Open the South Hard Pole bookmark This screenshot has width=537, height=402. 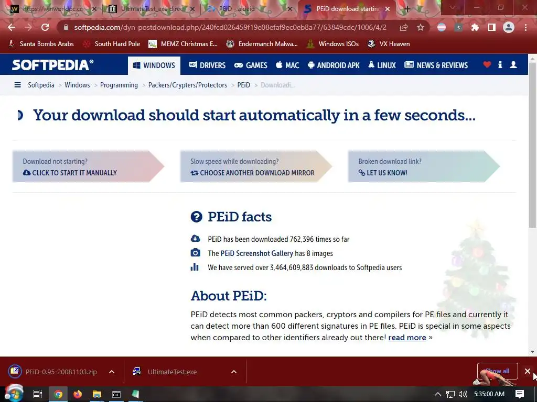[x=112, y=44]
